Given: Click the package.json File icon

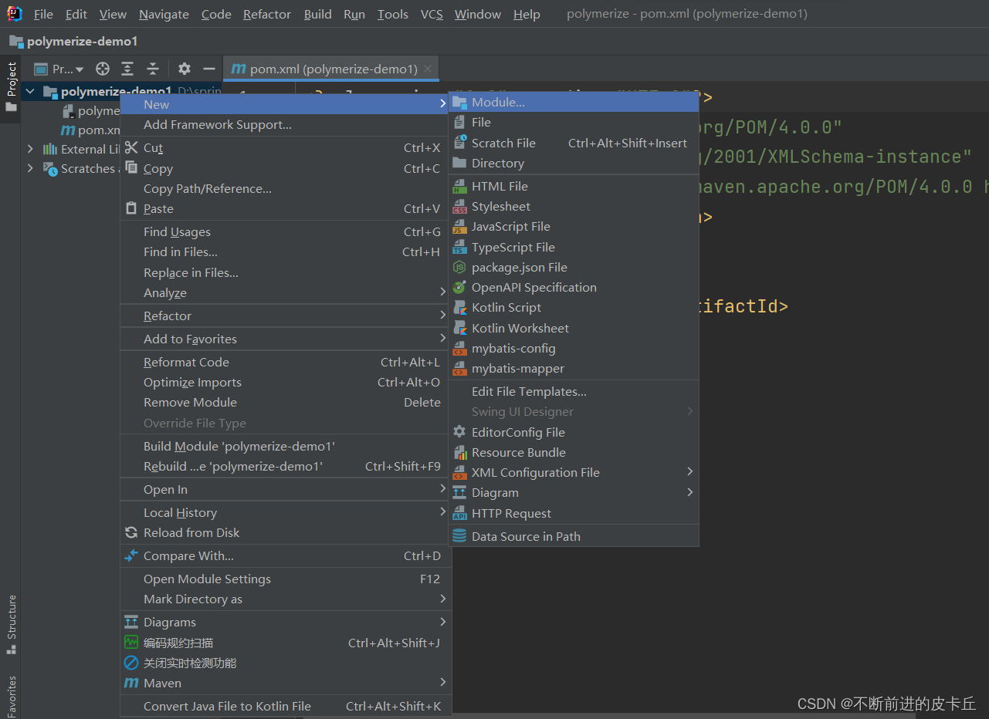Looking at the screenshot, I should (459, 267).
